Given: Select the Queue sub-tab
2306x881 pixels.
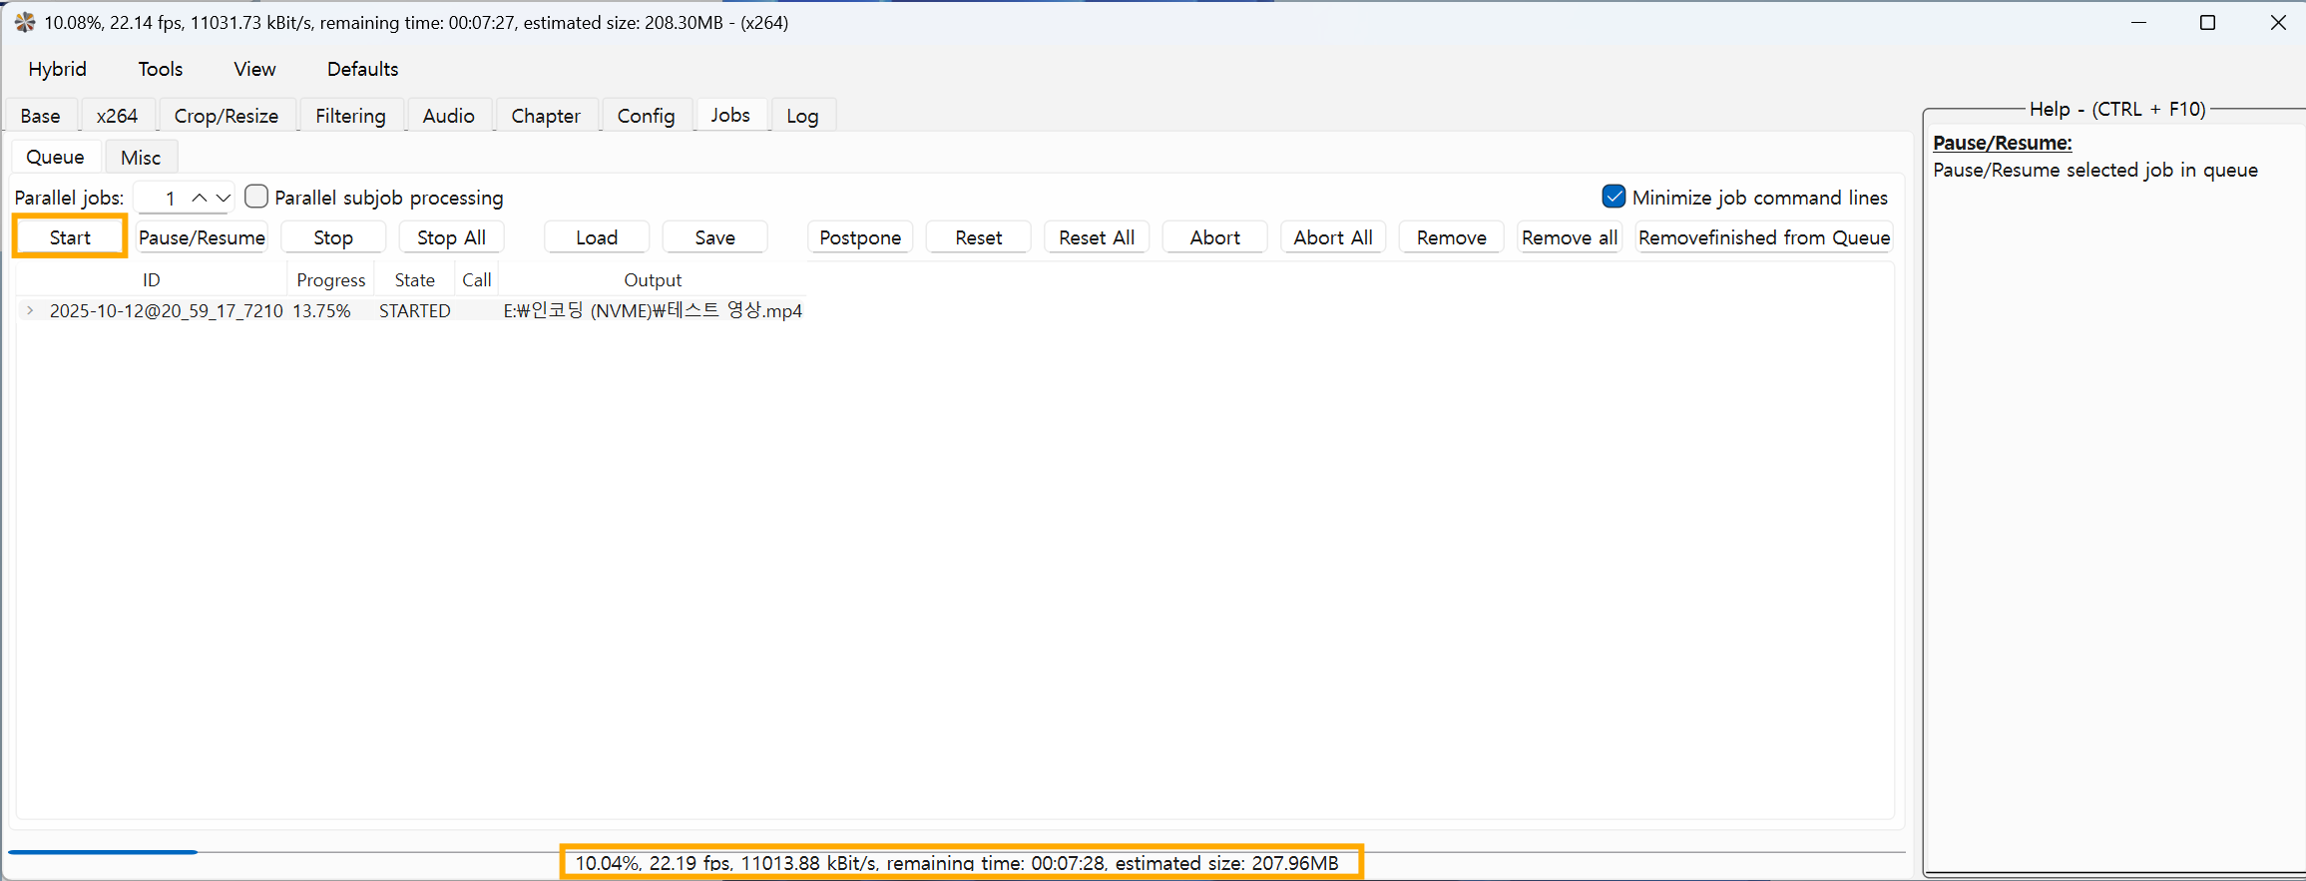Looking at the screenshot, I should pyautogui.click(x=55, y=157).
